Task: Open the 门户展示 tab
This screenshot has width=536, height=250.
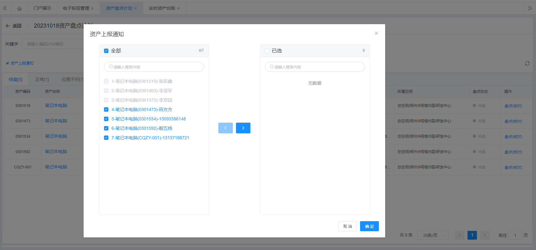Action: click(42, 8)
